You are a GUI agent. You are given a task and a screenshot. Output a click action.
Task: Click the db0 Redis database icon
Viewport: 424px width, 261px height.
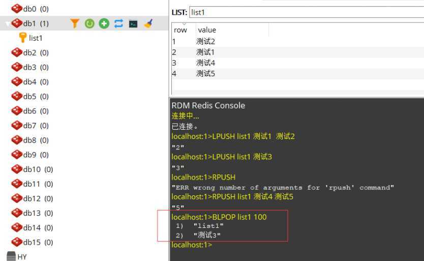(17, 9)
